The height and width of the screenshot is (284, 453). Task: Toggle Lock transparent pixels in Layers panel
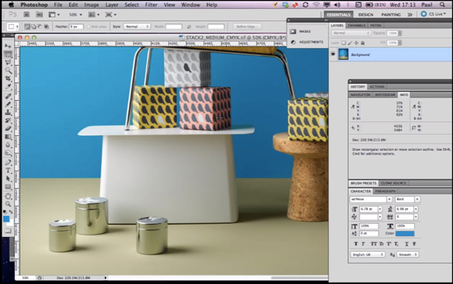tap(343, 43)
